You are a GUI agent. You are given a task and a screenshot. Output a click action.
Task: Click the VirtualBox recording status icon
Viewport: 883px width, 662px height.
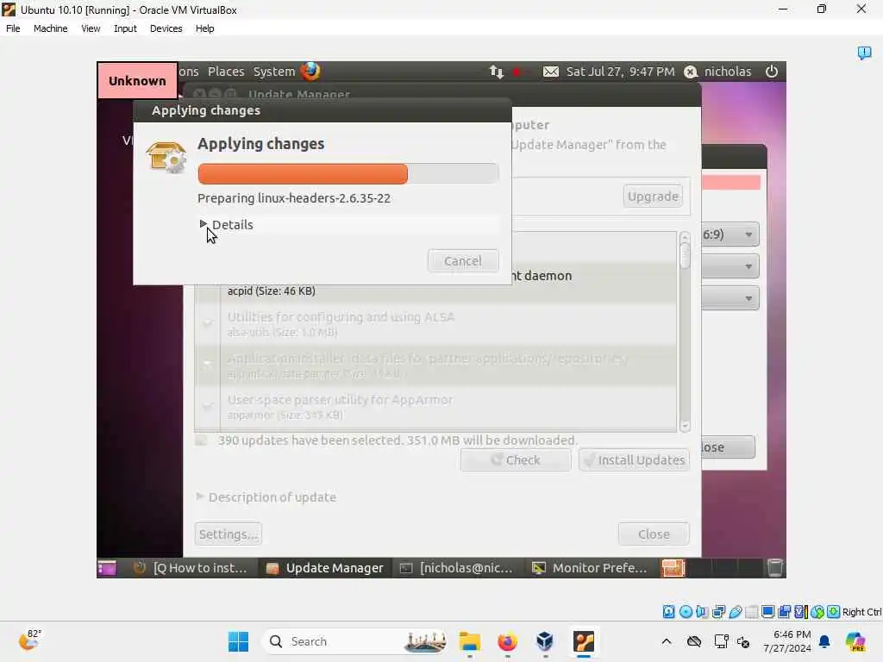(784, 612)
